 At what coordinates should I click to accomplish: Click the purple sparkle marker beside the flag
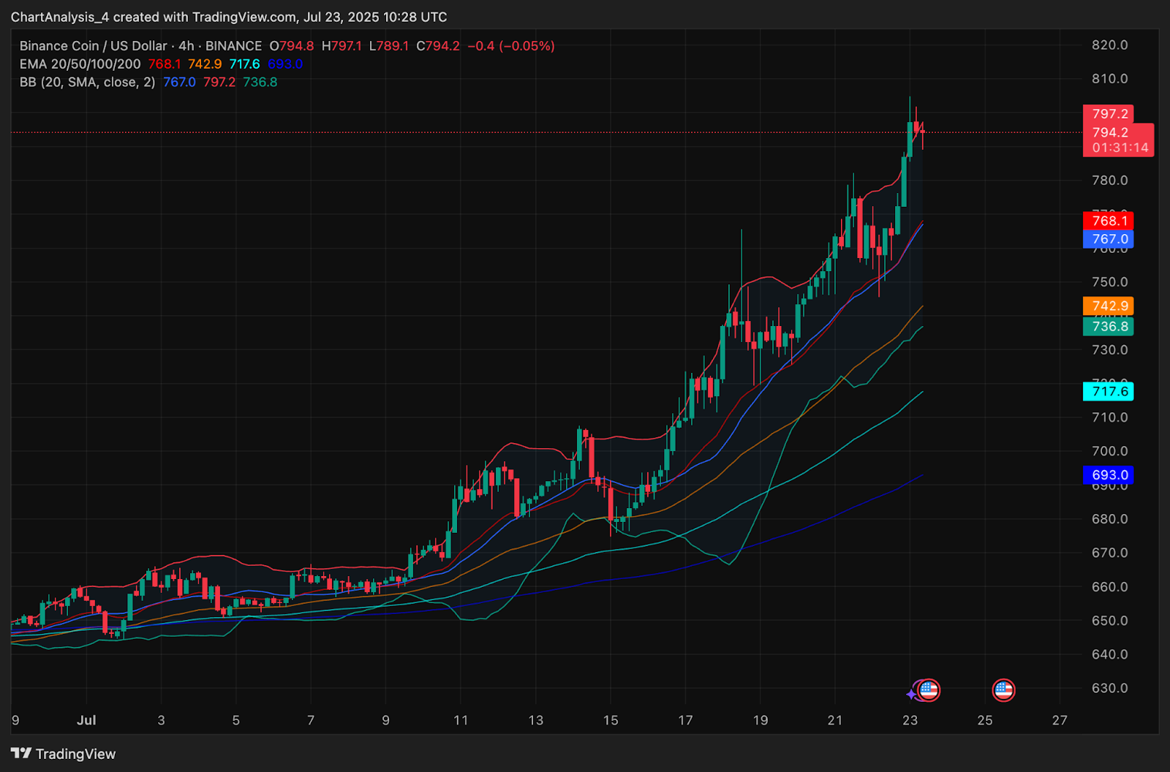(x=911, y=693)
